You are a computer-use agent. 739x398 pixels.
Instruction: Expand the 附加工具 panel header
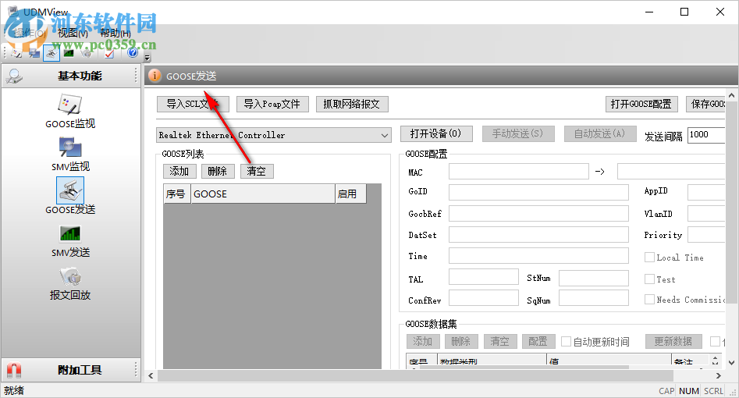[x=71, y=370]
